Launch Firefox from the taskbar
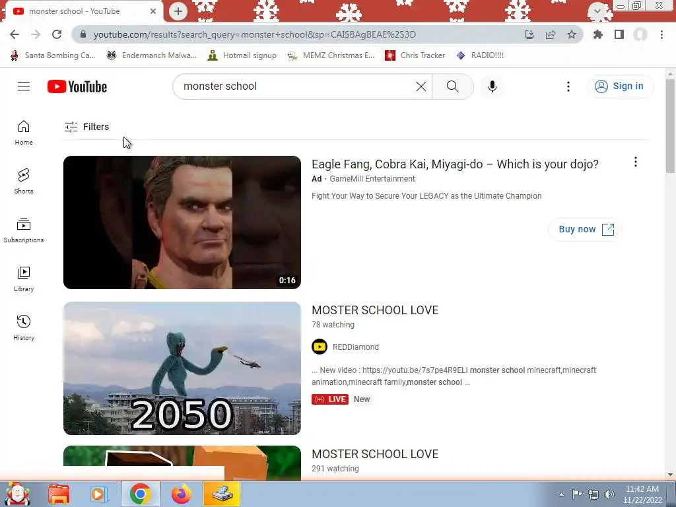The height and width of the screenshot is (507, 676). click(x=181, y=494)
